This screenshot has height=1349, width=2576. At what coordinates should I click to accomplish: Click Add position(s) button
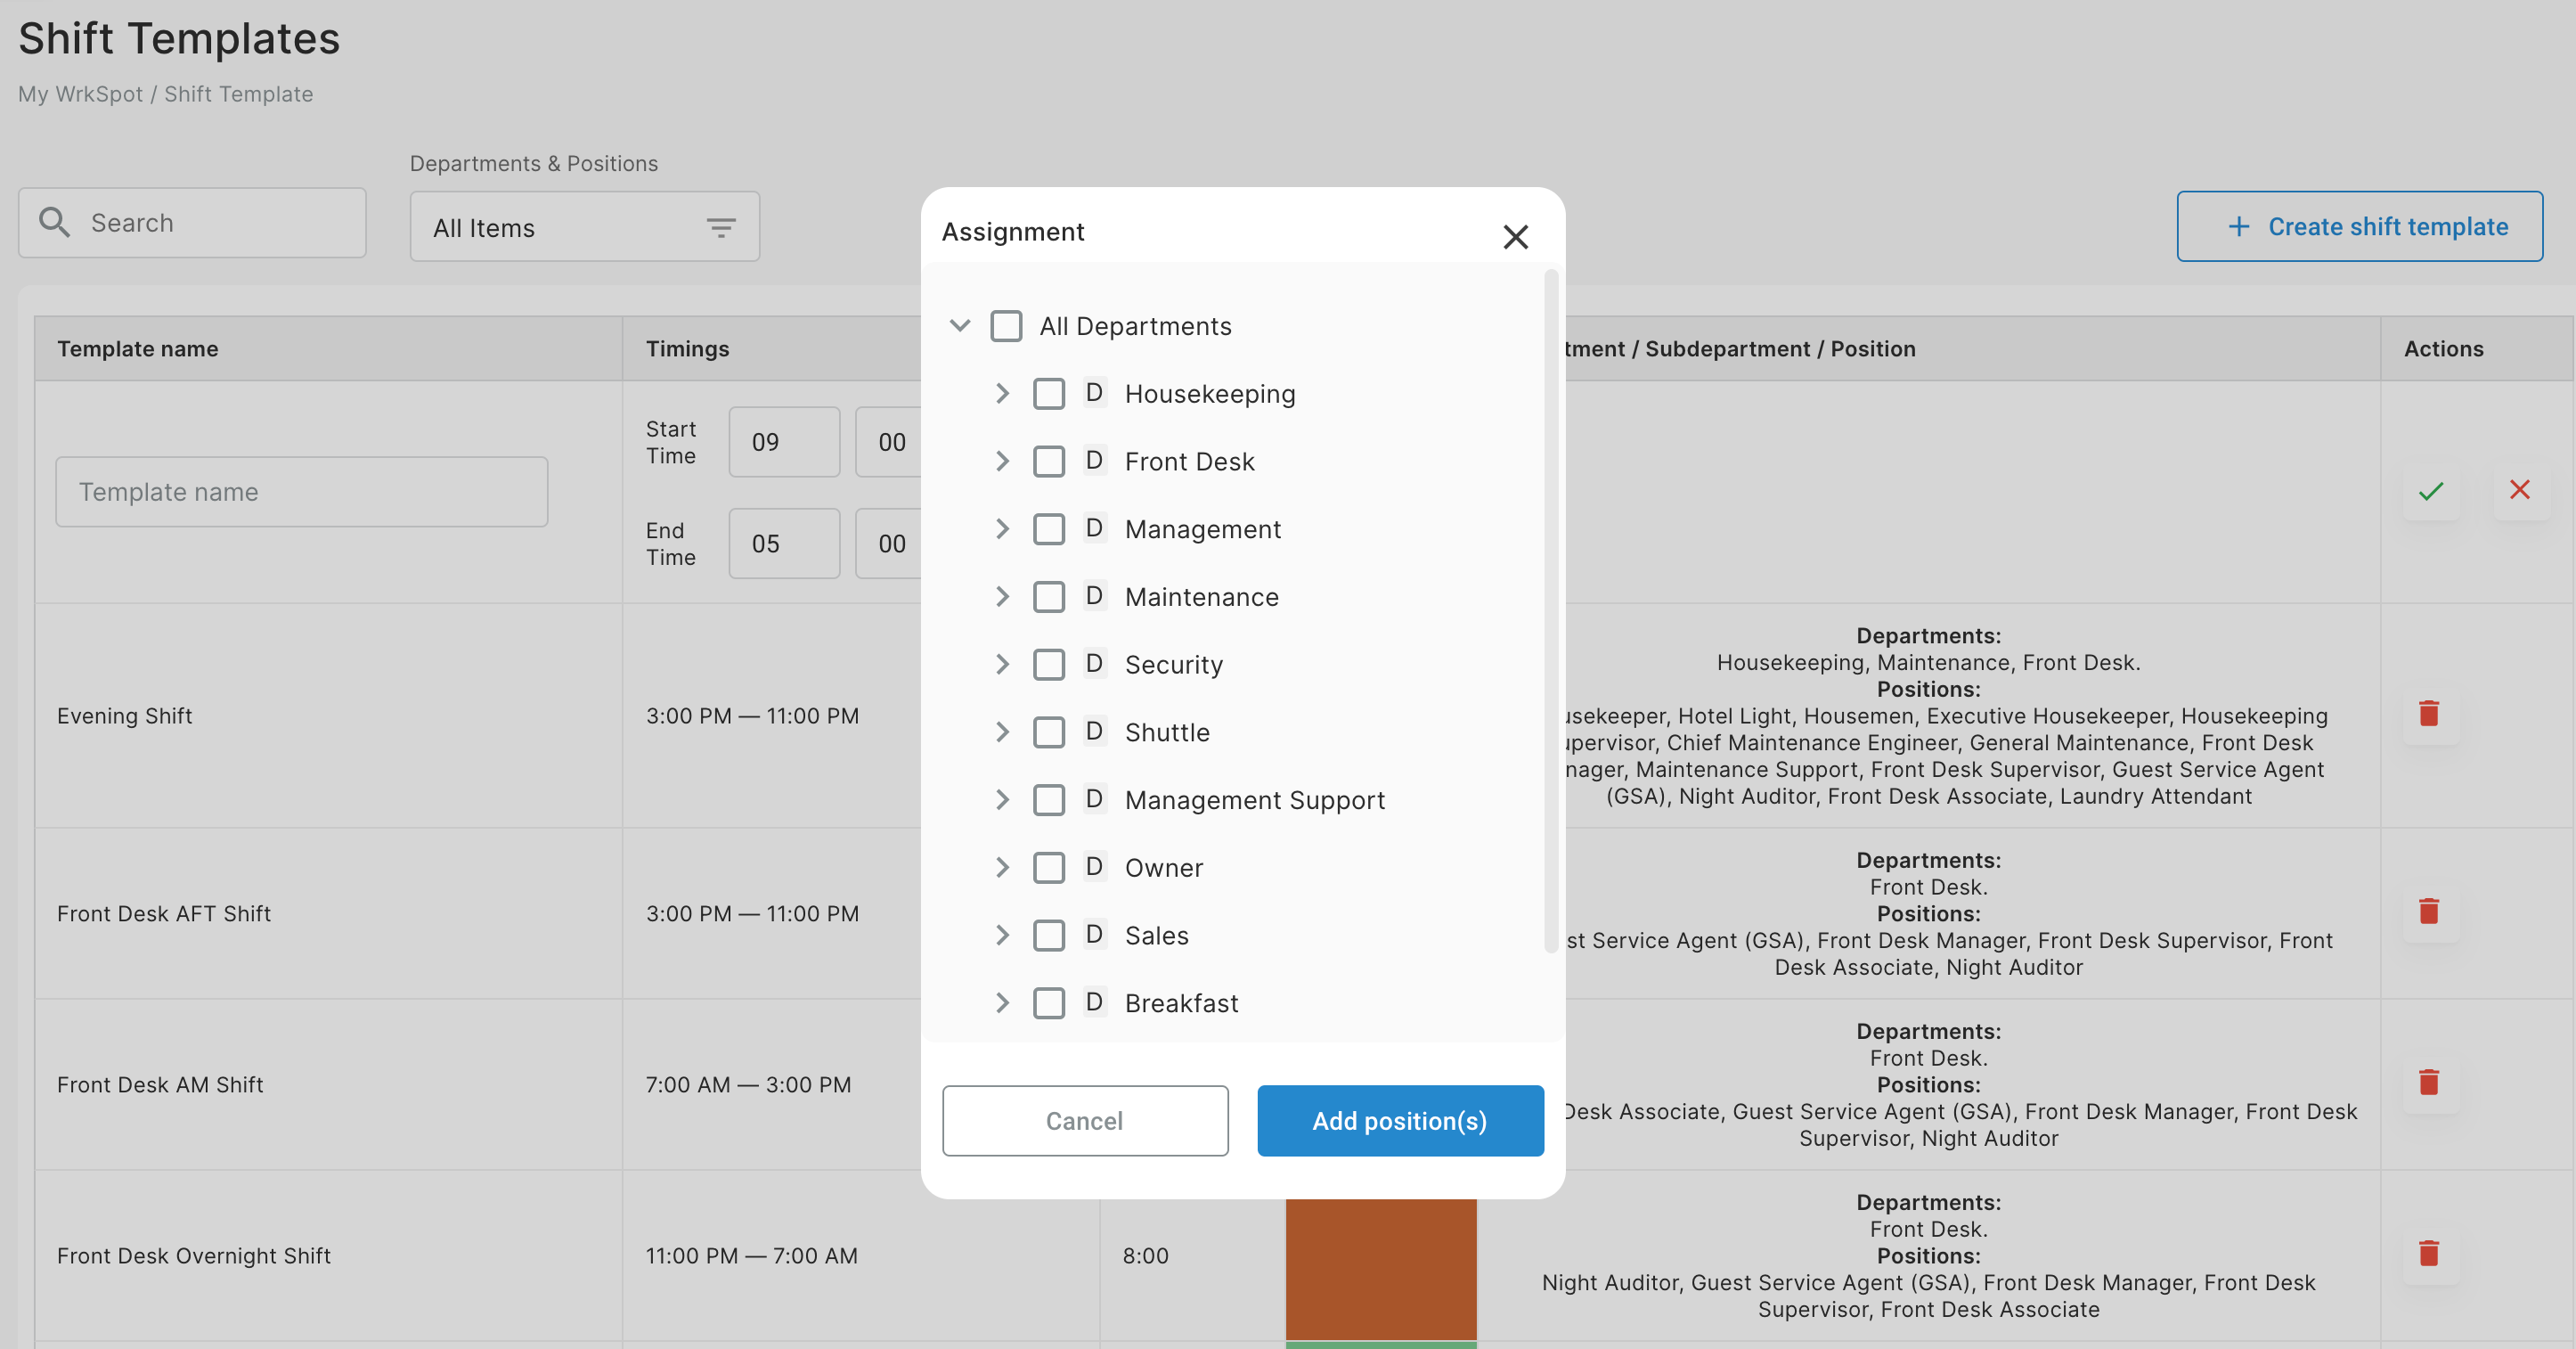[x=1400, y=1121]
